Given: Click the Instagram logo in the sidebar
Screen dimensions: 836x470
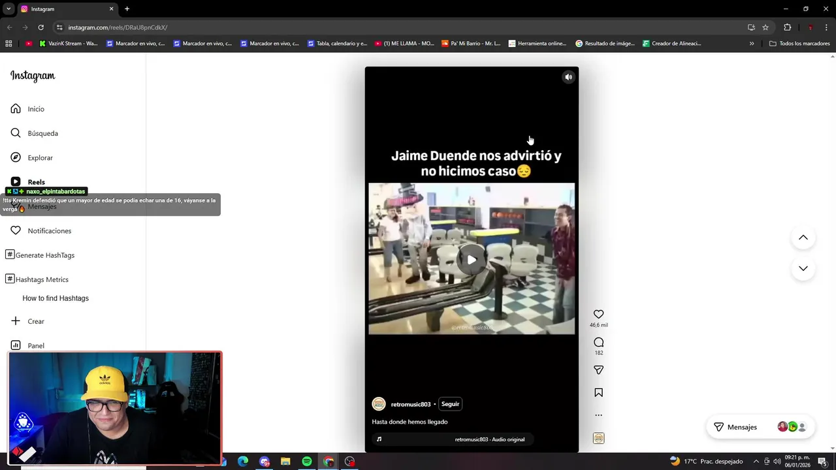Looking at the screenshot, I should pos(33,76).
